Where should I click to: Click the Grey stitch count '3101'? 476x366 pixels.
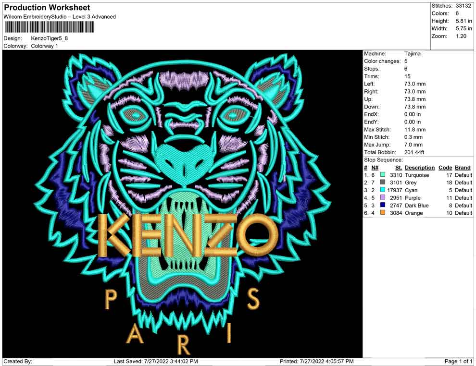tap(396, 183)
